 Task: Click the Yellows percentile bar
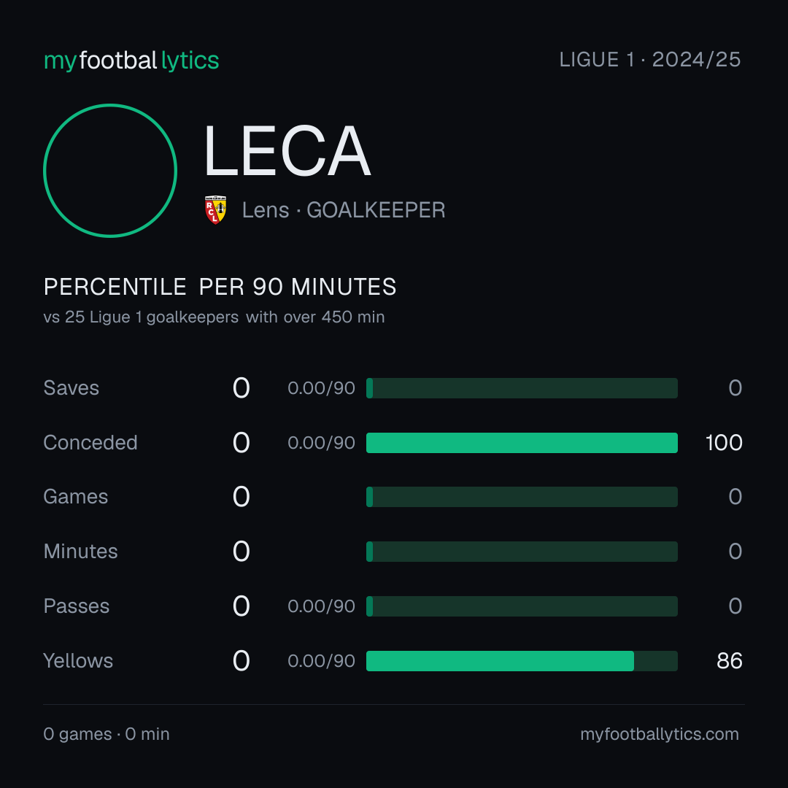(x=522, y=661)
